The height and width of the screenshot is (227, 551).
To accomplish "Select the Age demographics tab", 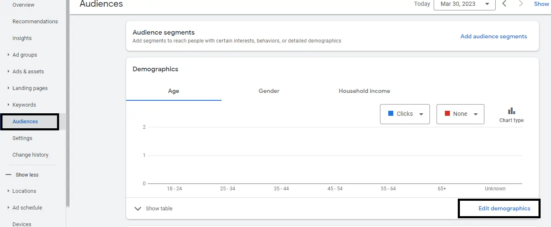I will (x=174, y=91).
